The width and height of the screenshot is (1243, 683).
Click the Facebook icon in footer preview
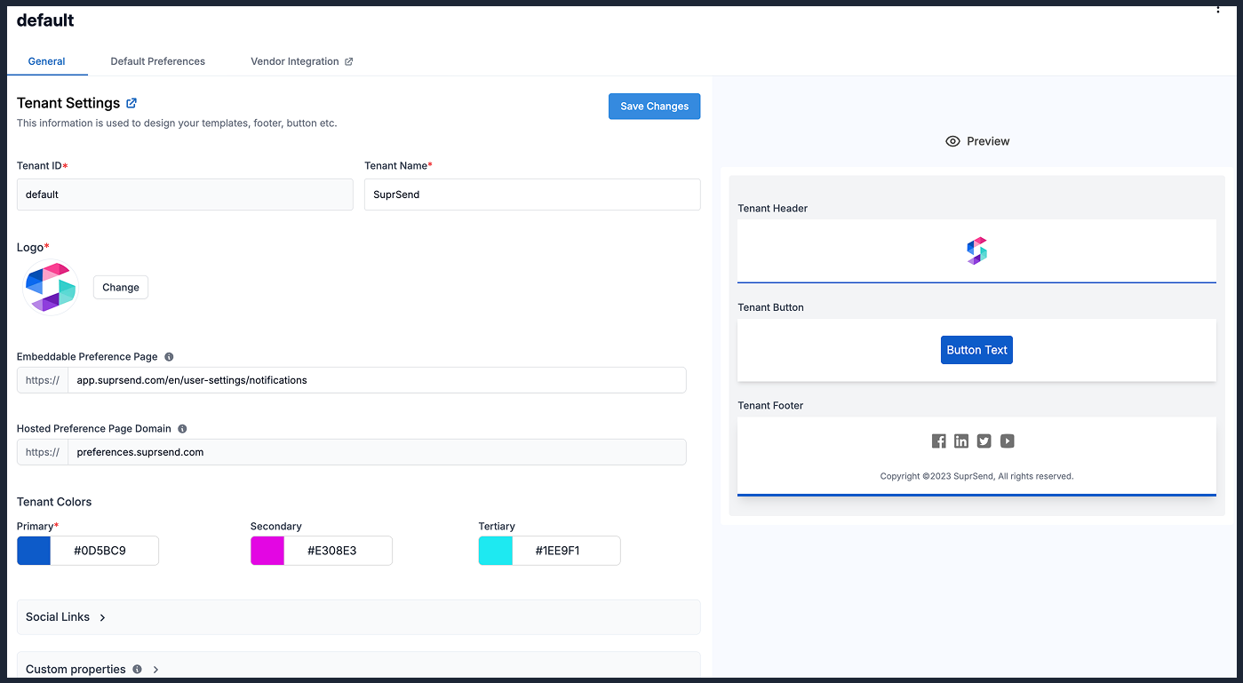click(x=938, y=441)
